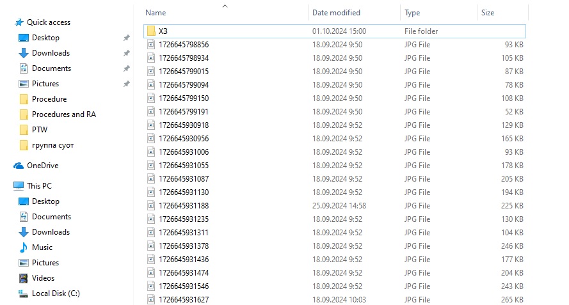Click the PTW folder icon

point(24,129)
